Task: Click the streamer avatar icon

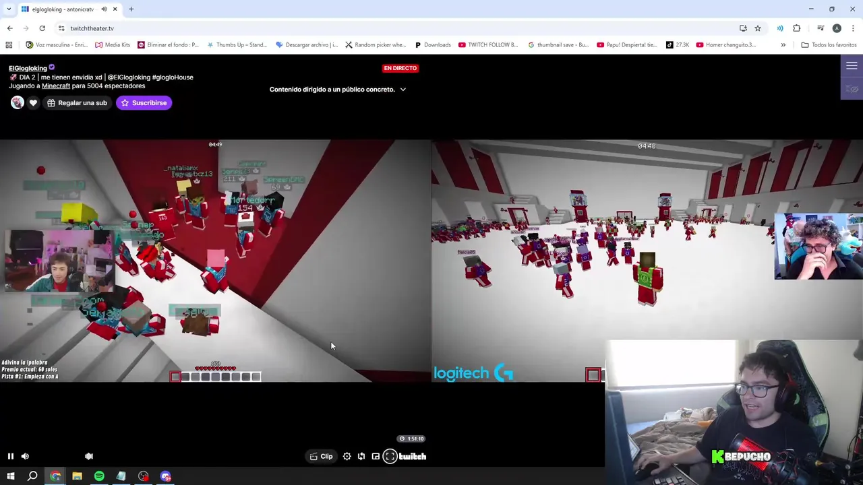Action: [x=18, y=102]
